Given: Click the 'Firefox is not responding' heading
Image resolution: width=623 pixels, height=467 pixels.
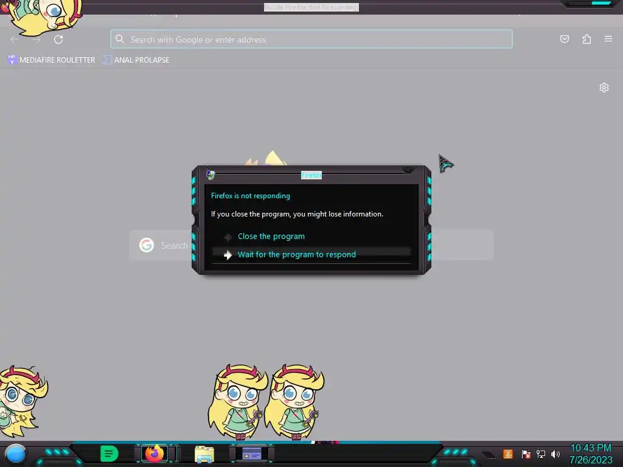Looking at the screenshot, I should [250, 196].
